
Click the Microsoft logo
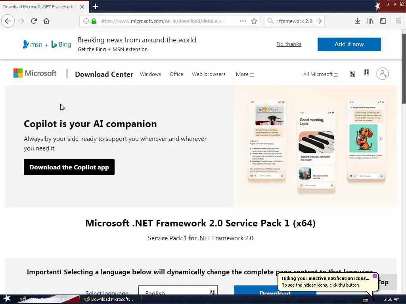(x=35, y=73)
